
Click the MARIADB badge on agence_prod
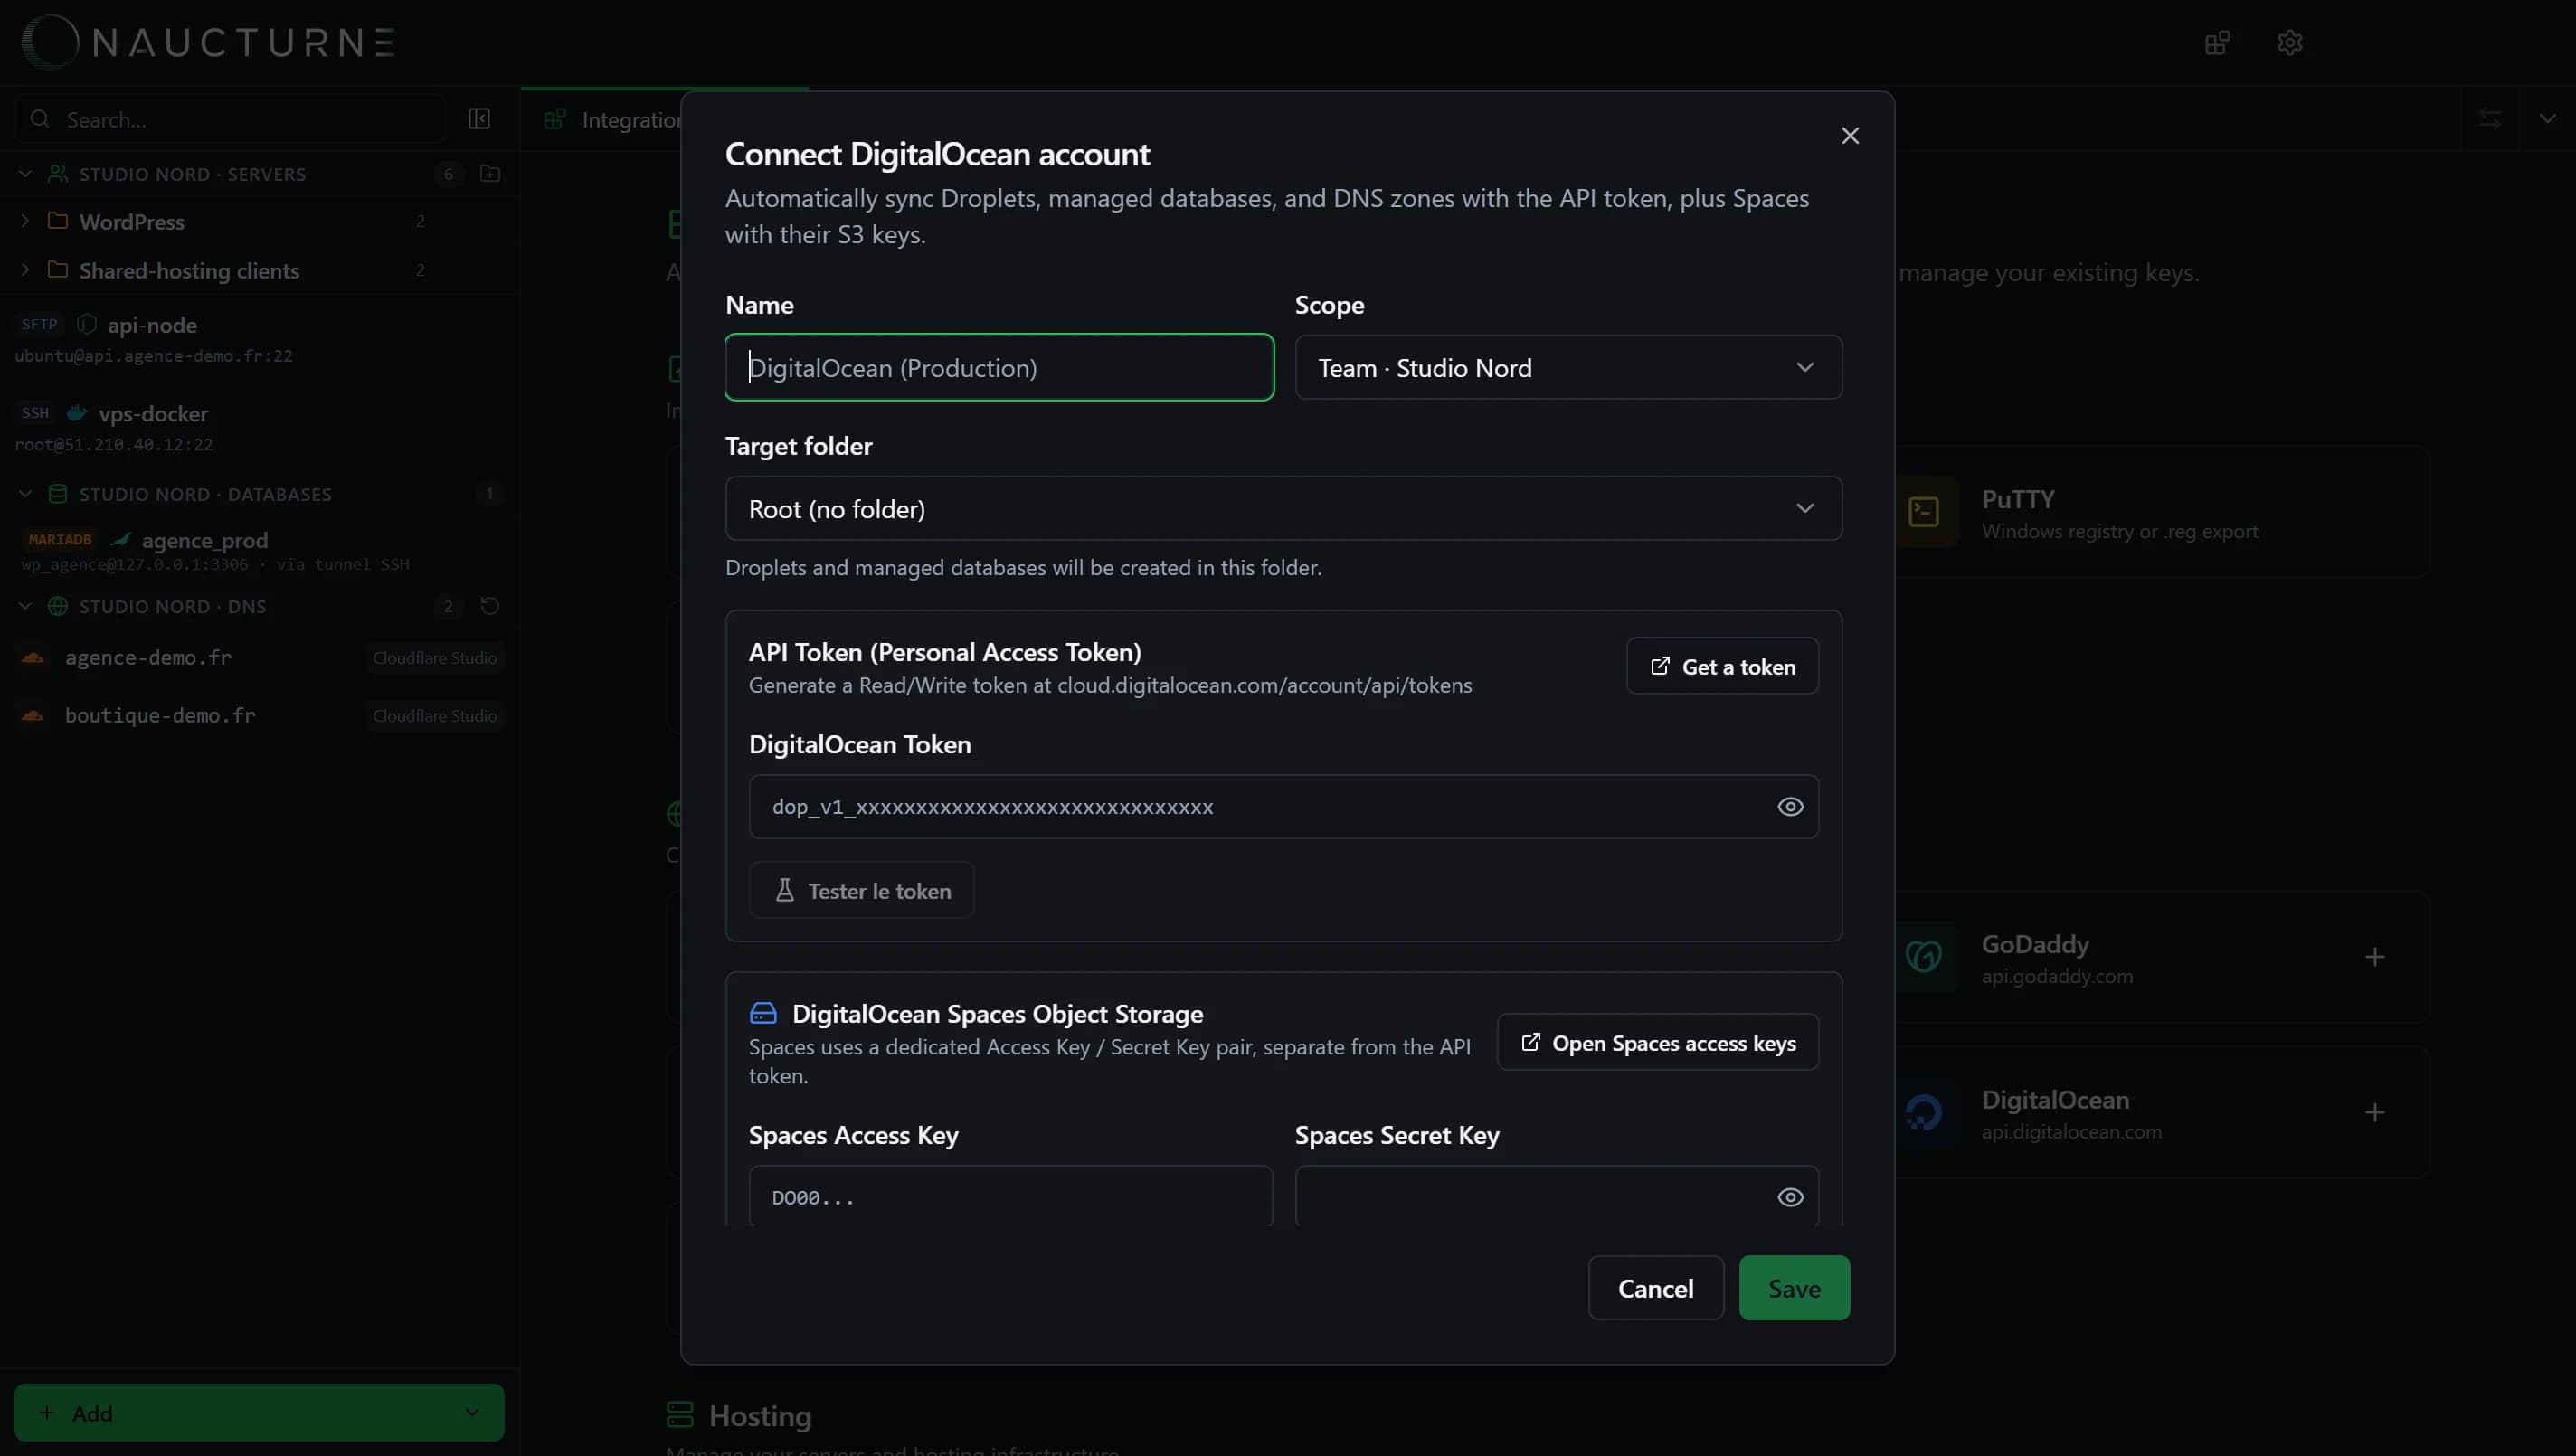(x=59, y=539)
